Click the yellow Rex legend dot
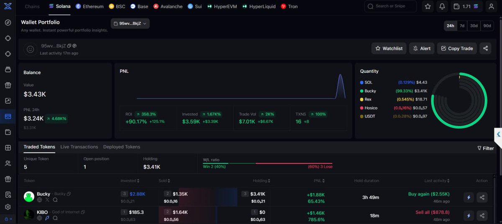This screenshot has width=502, height=224. pos(362,99)
